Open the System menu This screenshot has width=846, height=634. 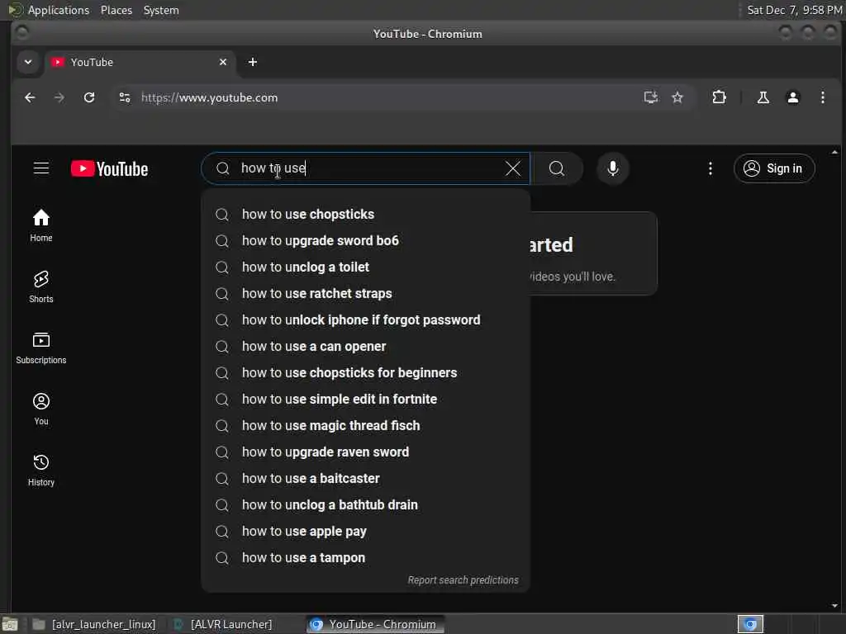coord(161,10)
